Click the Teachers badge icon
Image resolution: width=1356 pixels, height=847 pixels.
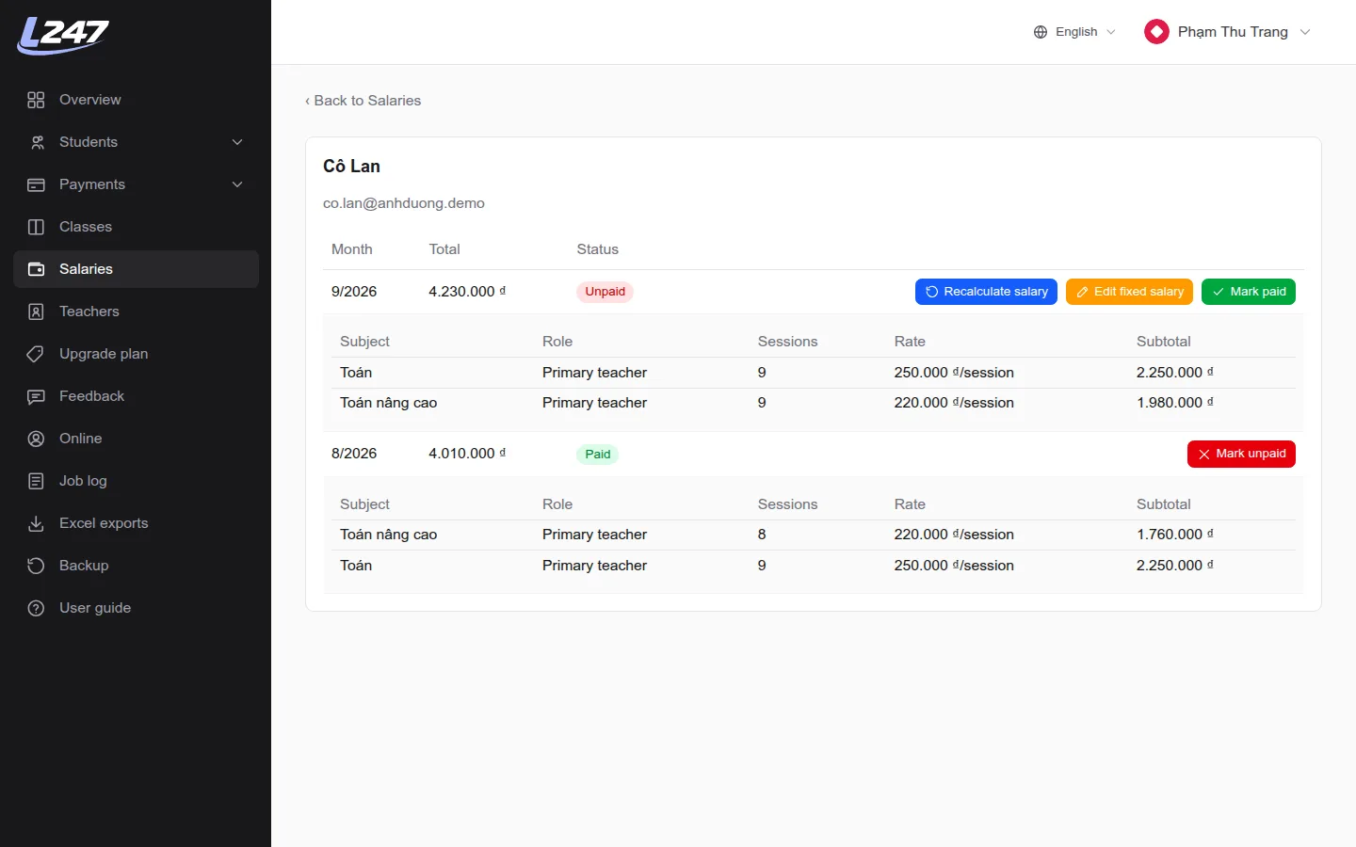coord(36,312)
